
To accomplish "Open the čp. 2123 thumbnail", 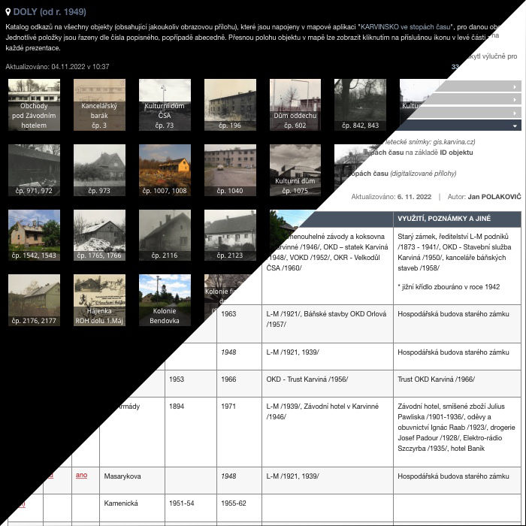I will (230, 235).
